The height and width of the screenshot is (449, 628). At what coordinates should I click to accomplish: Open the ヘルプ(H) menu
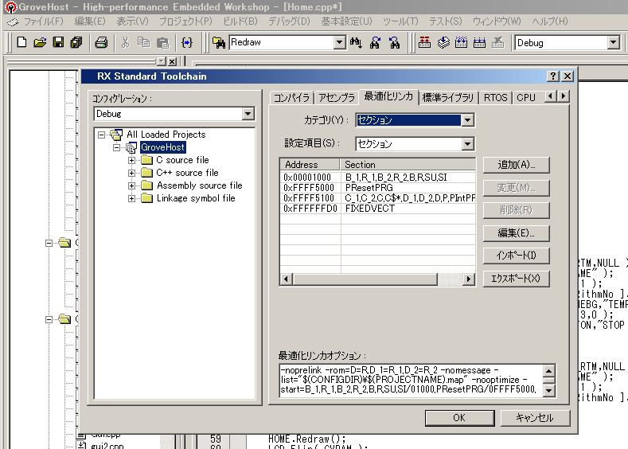(550, 21)
